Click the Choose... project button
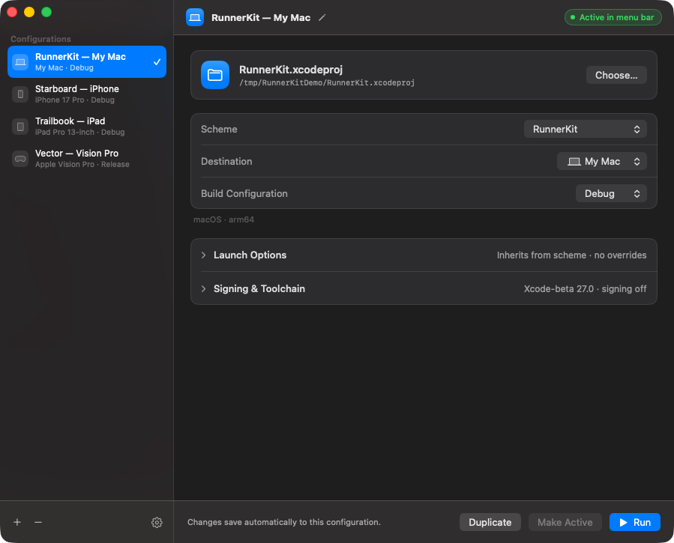Screen dimensions: 674x543 tap(616, 75)
